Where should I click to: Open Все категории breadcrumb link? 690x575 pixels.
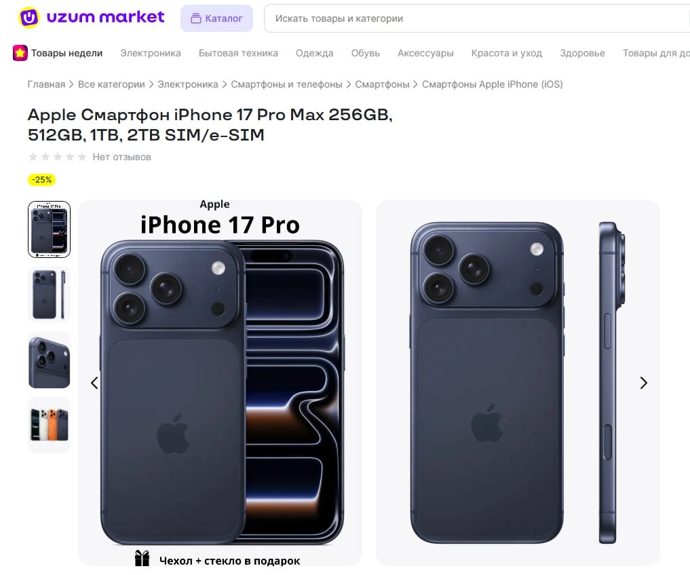(111, 84)
